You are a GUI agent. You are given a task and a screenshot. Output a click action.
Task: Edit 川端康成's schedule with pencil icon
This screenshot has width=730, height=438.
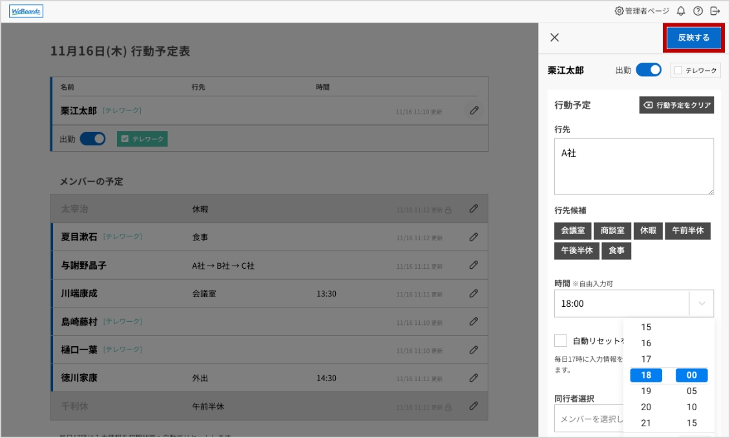(x=474, y=293)
